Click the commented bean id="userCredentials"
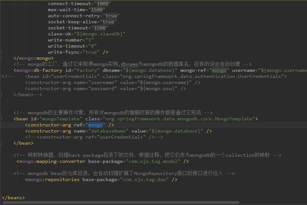This screenshot has height=205, width=307. point(62,76)
